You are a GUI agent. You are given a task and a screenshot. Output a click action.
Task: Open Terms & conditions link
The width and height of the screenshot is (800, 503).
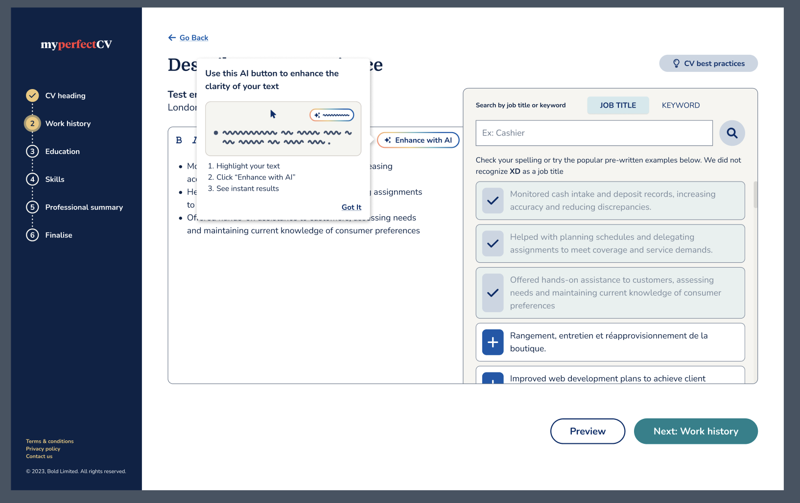[x=50, y=441]
